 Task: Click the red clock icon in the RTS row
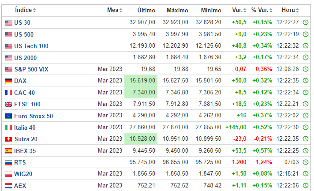pyautogui.click(x=306, y=162)
